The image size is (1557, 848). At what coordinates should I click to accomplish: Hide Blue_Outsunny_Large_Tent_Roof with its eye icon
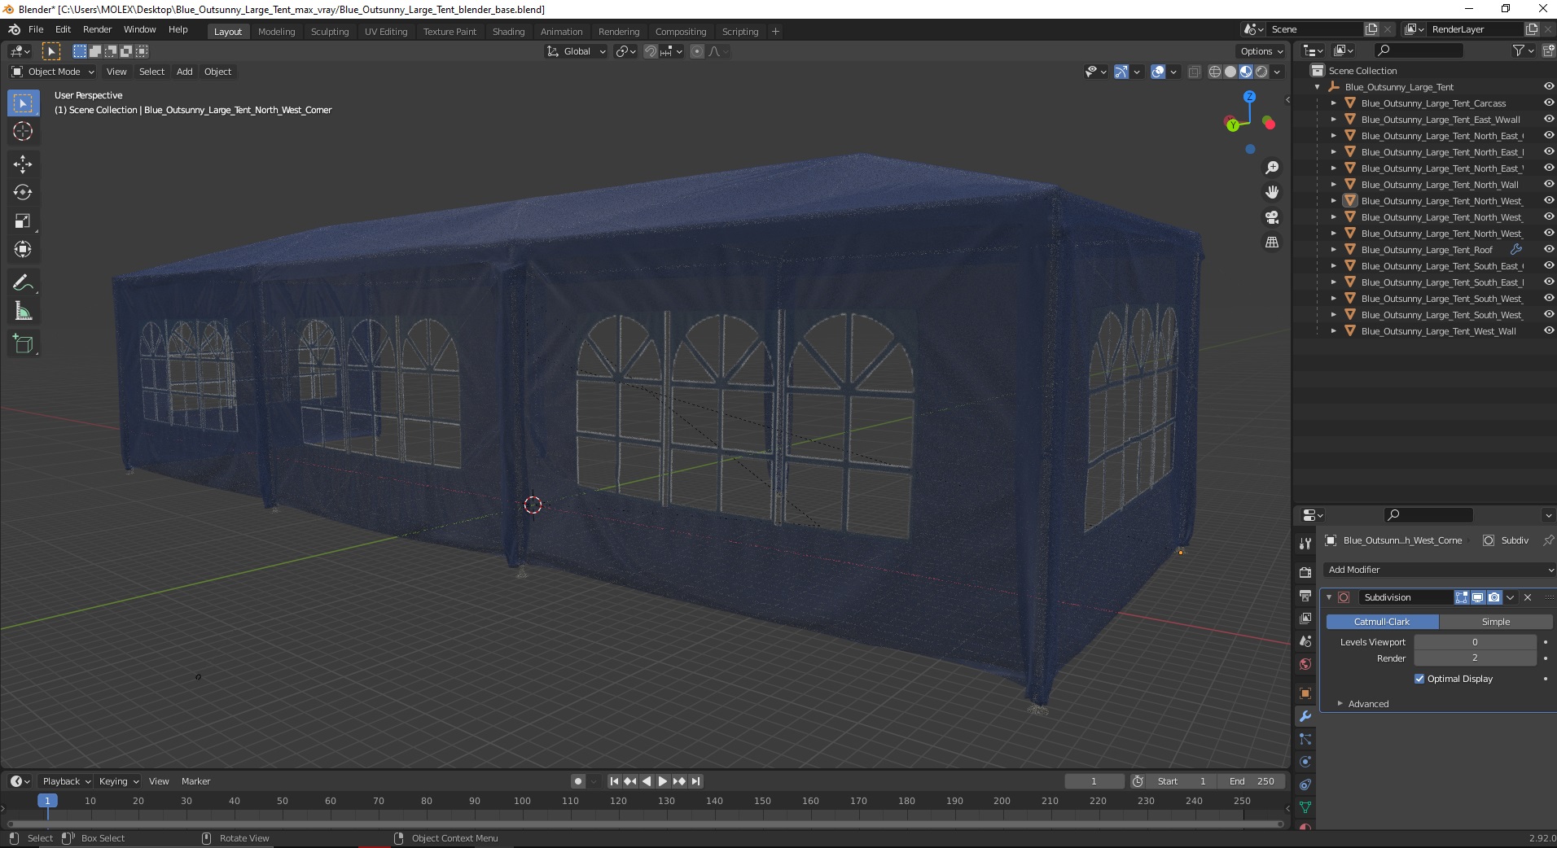click(1548, 250)
